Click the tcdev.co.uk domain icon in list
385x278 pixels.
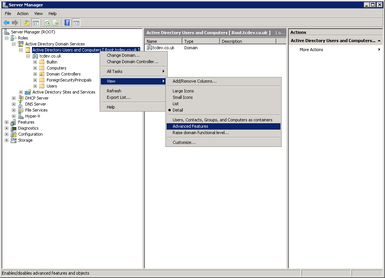pyautogui.click(x=149, y=48)
